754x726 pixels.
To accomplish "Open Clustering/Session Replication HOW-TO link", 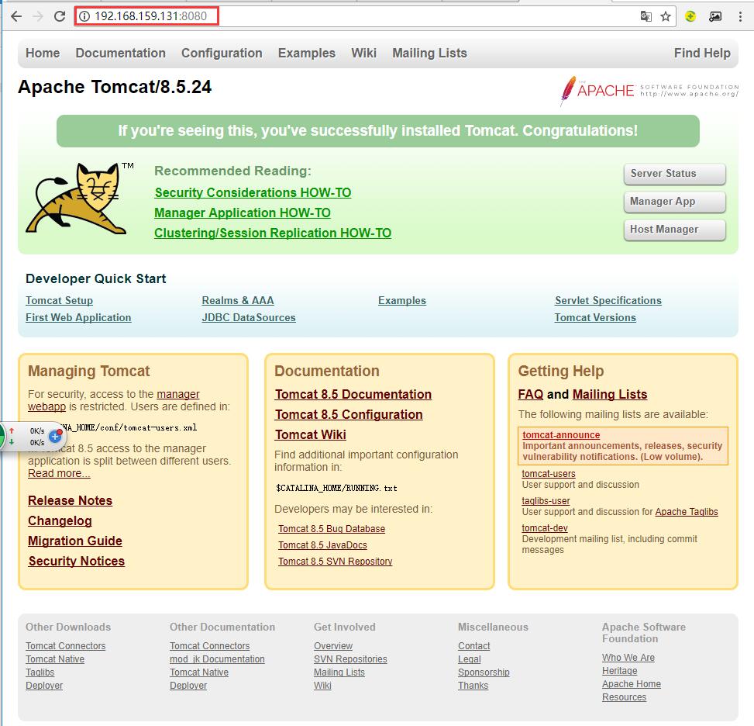I will [273, 233].
